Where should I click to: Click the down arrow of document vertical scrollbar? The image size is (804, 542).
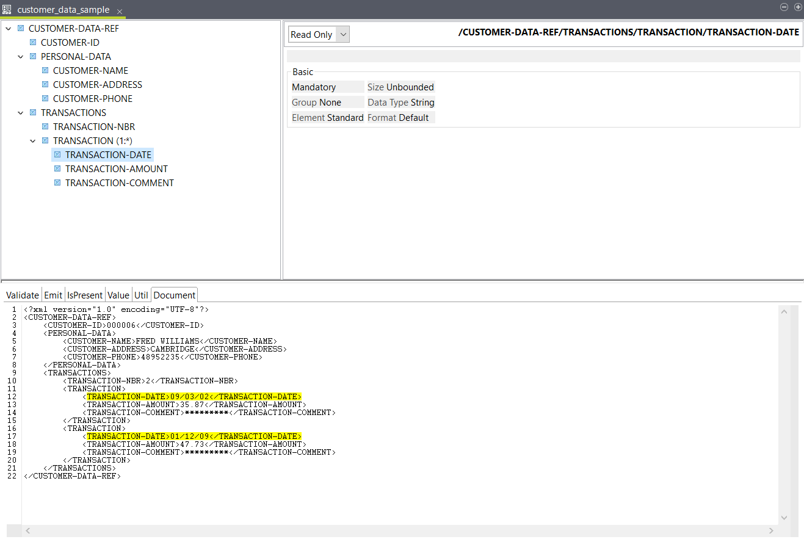pyautogui.click(x=784, y=518)
